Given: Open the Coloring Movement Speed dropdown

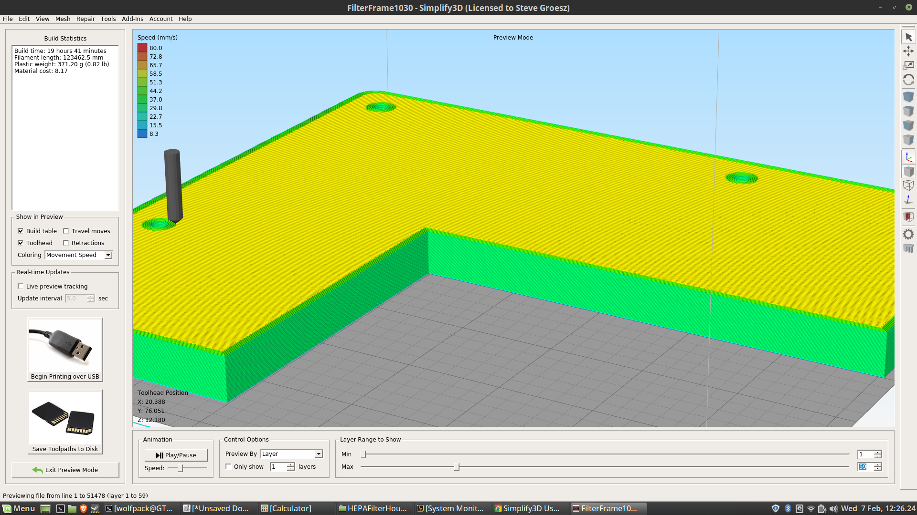Looking at the screenshot, I should (x=78, y=255).
